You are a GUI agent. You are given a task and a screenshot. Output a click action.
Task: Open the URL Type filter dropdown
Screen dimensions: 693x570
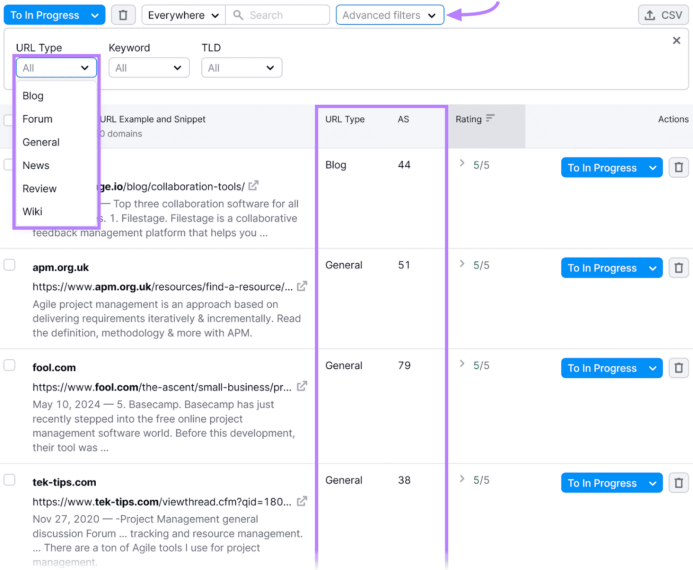click(56, 68)
